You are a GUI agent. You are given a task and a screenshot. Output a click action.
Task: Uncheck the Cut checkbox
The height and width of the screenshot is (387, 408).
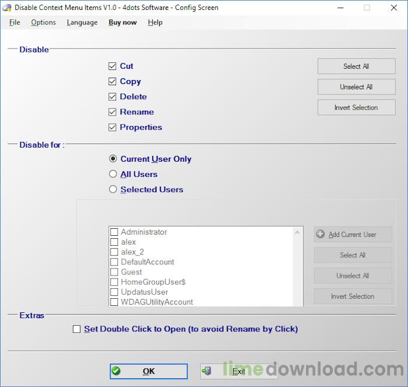(x=112, y=67)
